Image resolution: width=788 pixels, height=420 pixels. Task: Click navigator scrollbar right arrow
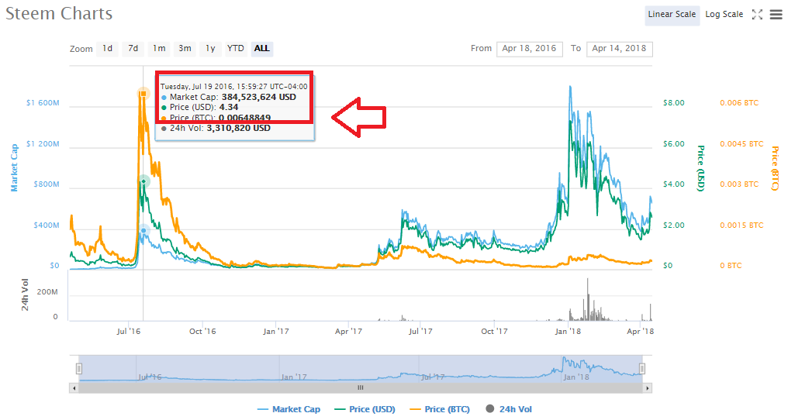pos(648,388)
